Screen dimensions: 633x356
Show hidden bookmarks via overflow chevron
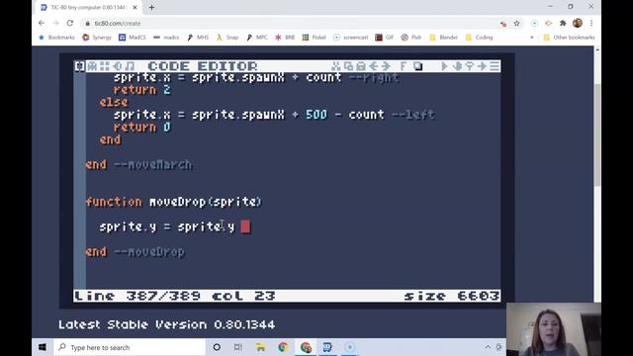coord(532,38)
